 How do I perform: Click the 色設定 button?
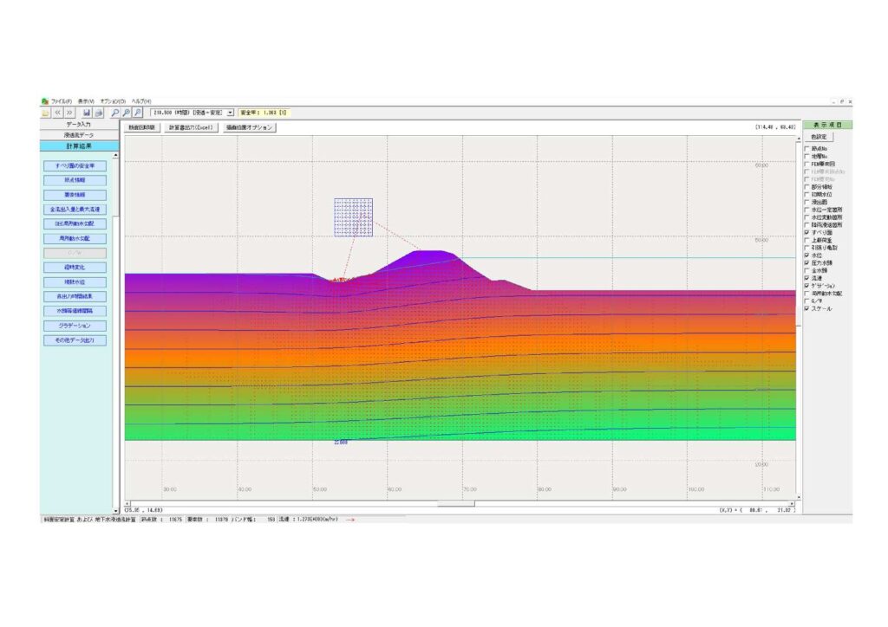817,137
